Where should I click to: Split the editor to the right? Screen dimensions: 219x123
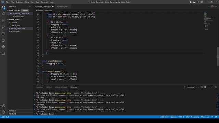coord(212,6)
